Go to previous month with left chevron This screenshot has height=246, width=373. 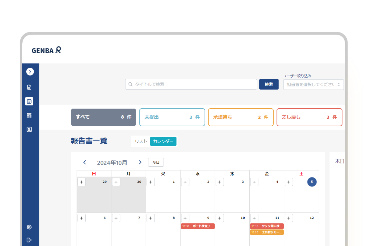(x=84, y=162)
